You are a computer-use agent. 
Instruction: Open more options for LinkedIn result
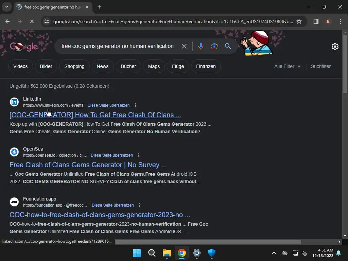pos(136,105)
